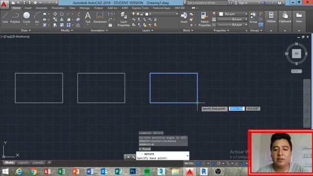Activate the Move tool in Modify panel

tap(55, 14)
